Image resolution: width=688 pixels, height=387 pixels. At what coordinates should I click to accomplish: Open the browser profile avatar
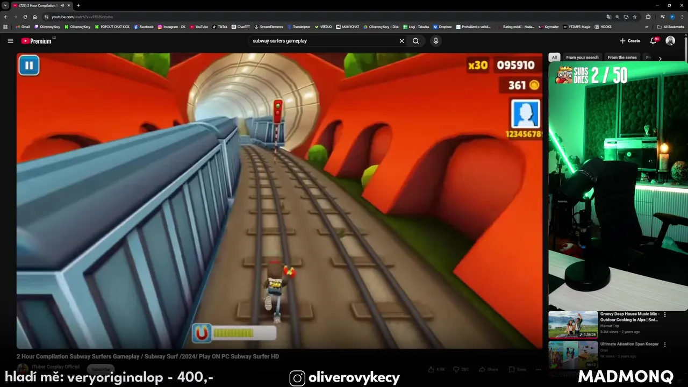[x=672, y=17]
